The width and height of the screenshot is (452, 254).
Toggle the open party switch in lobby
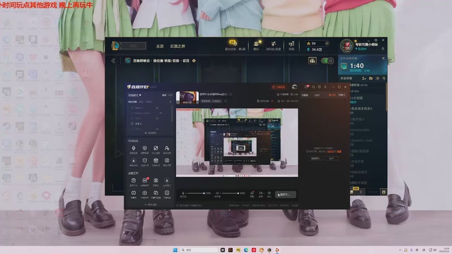(327, 61)
